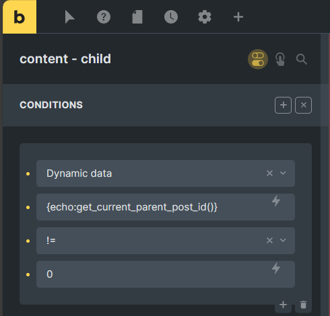Open dynamic data picker for value 0 field
Screen dimensions: 330x316
point(276,268)
